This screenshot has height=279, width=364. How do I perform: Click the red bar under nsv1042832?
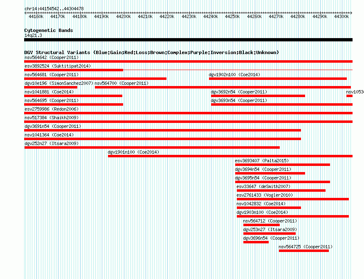pyautogui.click(x=269, y=208)
